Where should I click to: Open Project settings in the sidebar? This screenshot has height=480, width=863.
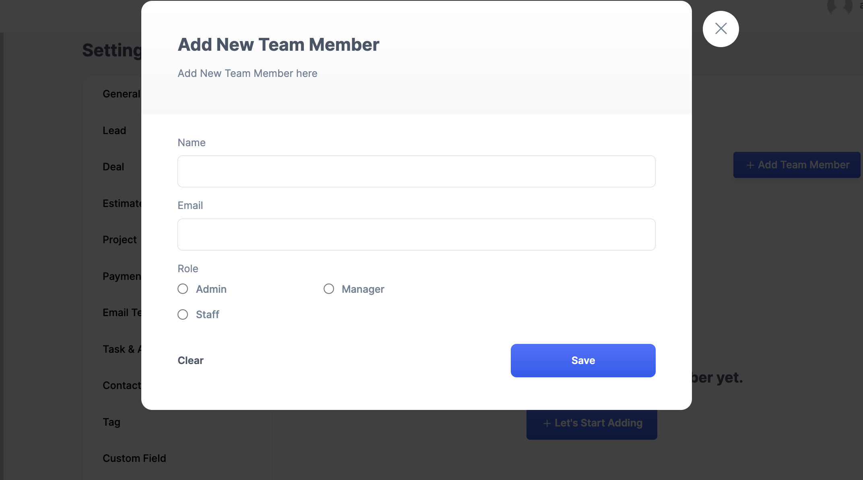[x=120, y=240]
